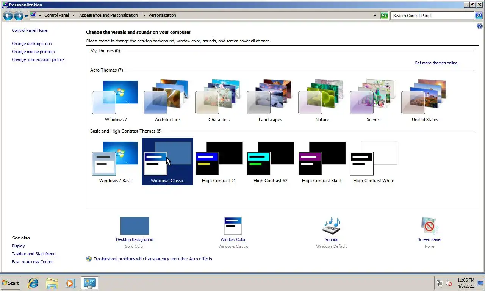This screenshot has width=485, height=291.
Task: Click the Forward navigation arrow
Action: (19, 16)
